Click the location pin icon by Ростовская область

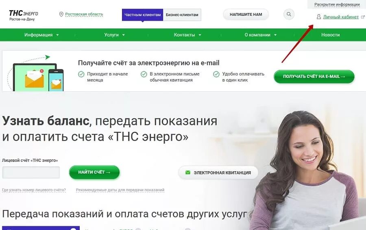point(61,15)
